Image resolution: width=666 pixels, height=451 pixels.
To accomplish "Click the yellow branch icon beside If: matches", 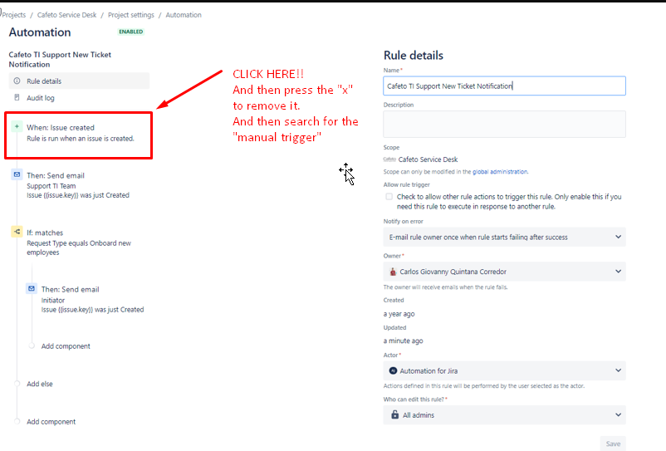I will click(17, 232).
